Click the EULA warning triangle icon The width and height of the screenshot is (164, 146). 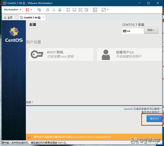click(x=29, y=137)
